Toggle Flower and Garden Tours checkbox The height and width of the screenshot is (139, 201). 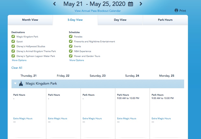pyautogui.click(x=71, y=56)
